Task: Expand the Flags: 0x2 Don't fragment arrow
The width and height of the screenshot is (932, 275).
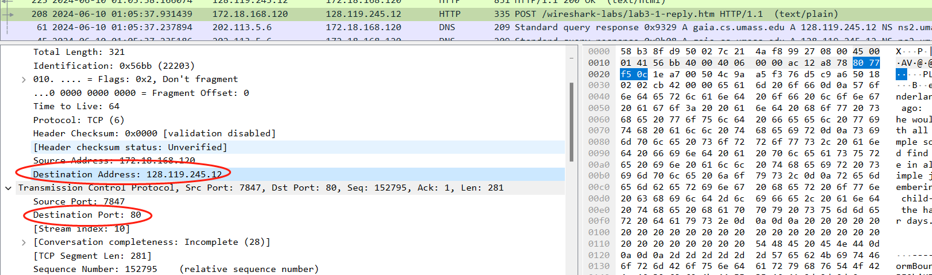Action: (24, 79)
